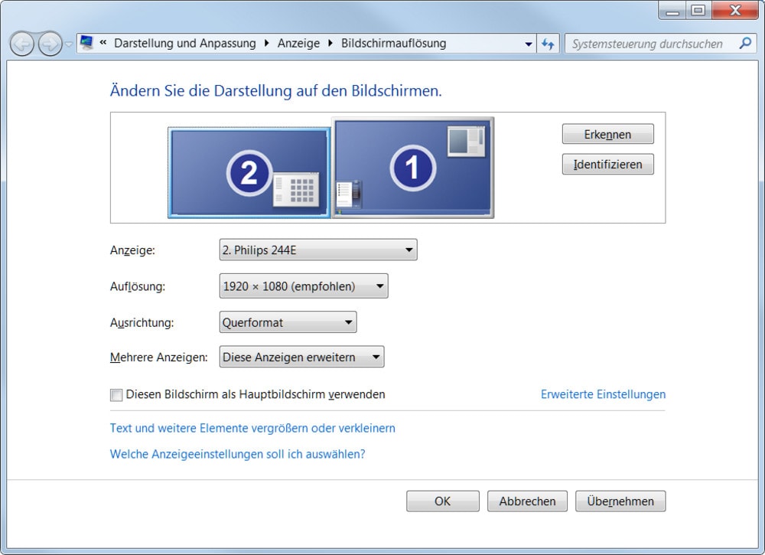
Task: Open the Anzeige dropdown showing Philips 244E
Action: click(317, 250)
